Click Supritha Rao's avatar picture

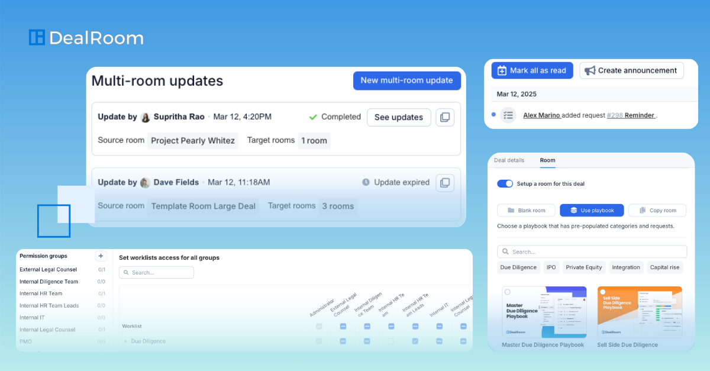coord(146,117)
